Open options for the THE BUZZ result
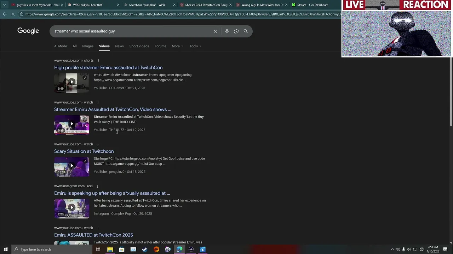The image size is (453, 254). (98, 102)
